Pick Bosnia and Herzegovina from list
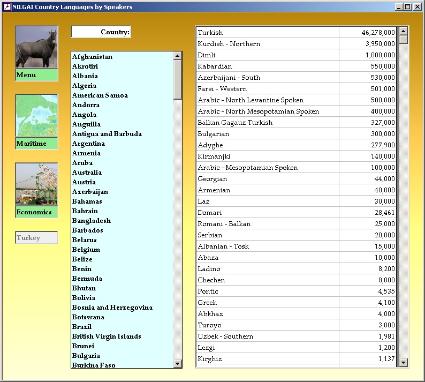Screen dimensions: 425x382 tap(112, 308)
